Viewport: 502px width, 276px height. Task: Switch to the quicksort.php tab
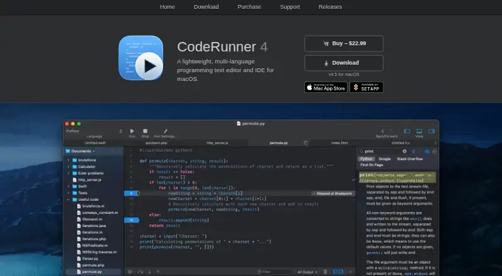click(x=156, y=143)
